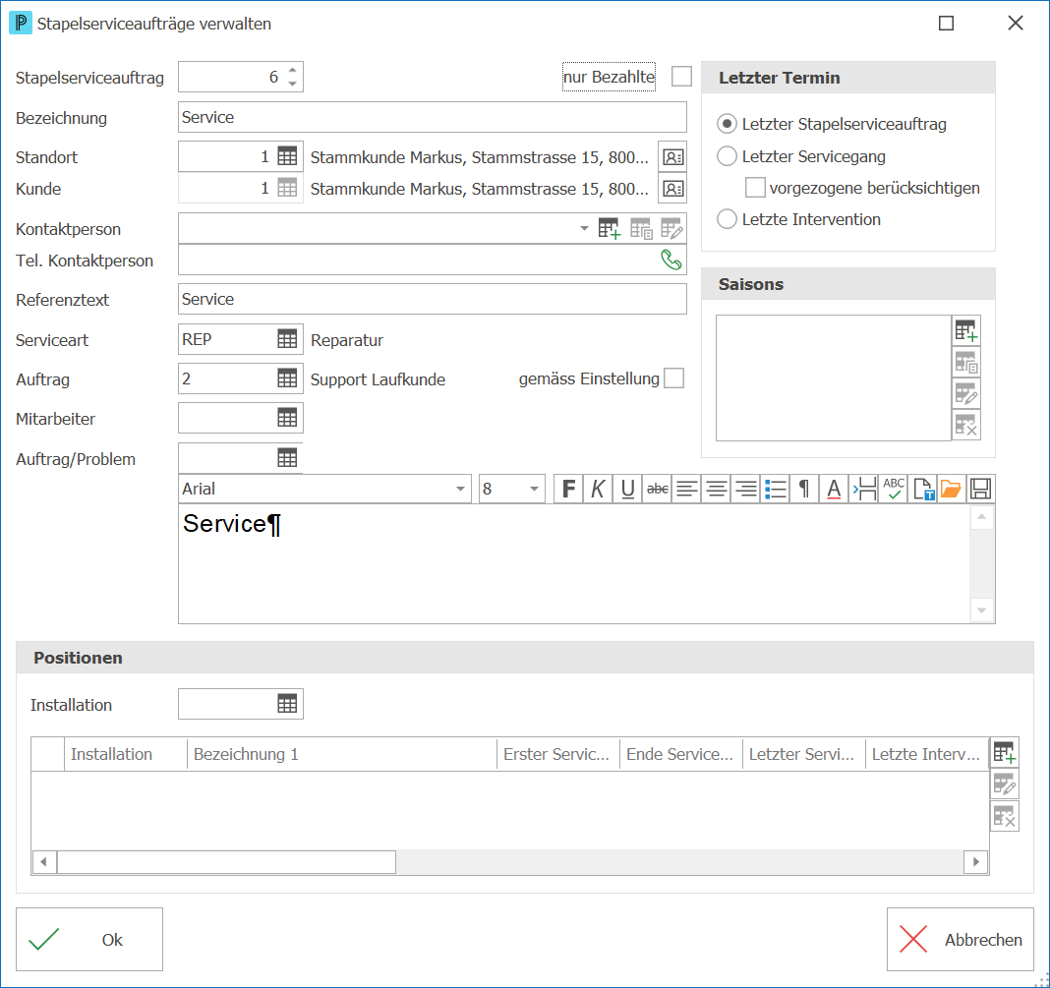This screenshot has width=1050, height=988.
Task: Select Letzter Servicegang radio button
Action: click(727, 156)
